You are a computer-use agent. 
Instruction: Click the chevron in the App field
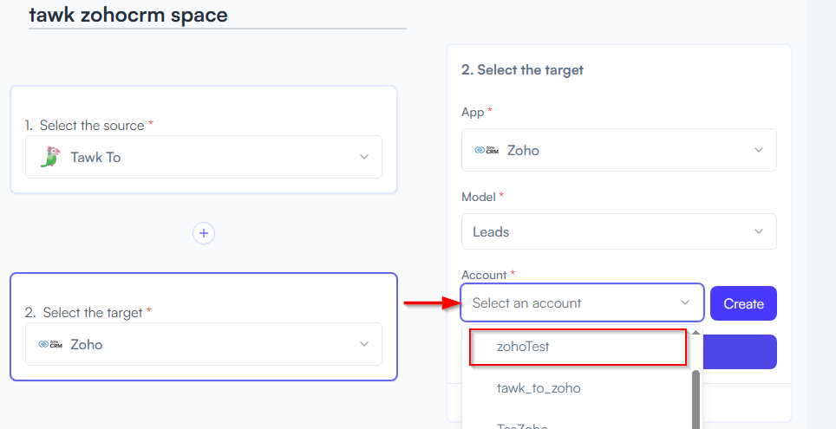[x=758, y=150]
